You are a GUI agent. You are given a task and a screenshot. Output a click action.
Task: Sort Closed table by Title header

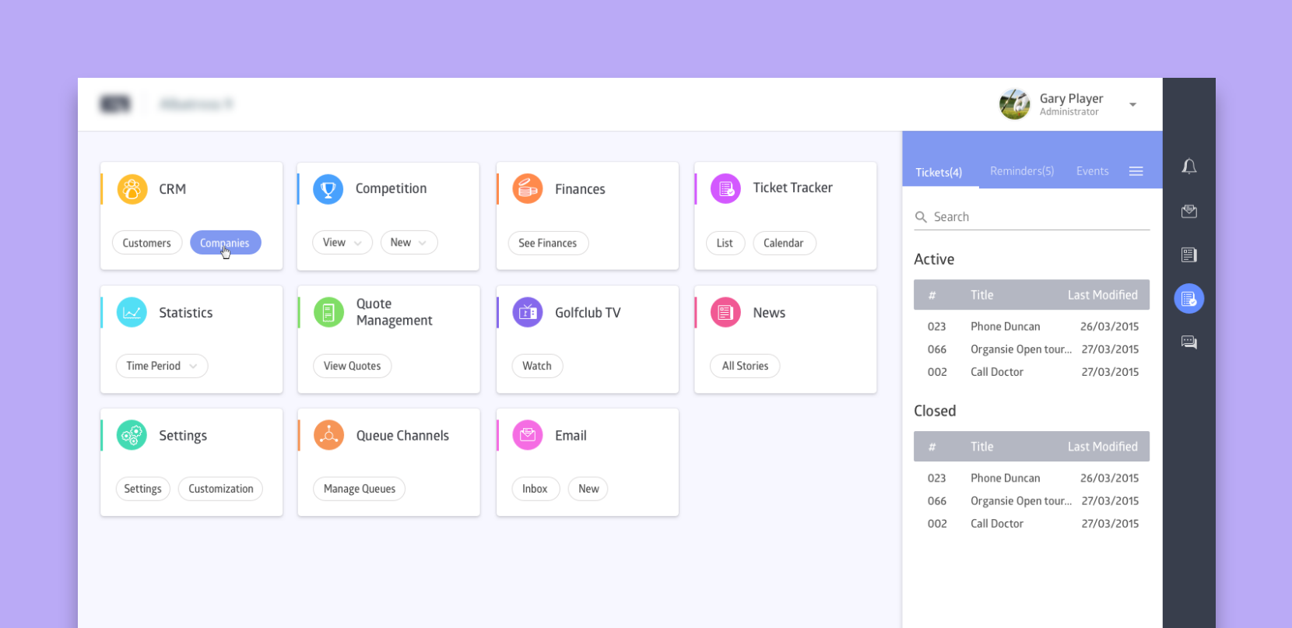(x=982, y=447)
